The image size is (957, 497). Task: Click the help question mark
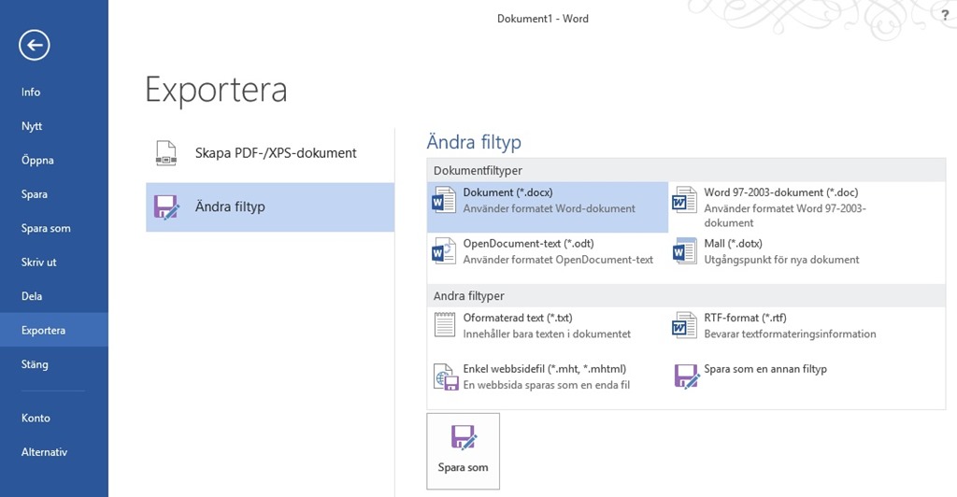(945, 14)
